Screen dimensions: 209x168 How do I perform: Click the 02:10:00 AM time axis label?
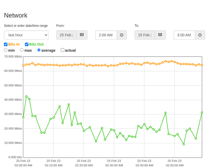click(x=54, y=165)
